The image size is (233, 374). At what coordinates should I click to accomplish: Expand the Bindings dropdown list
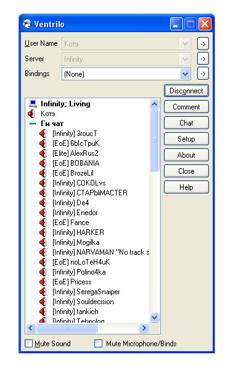pyautogui.click(x=185, y=74)
